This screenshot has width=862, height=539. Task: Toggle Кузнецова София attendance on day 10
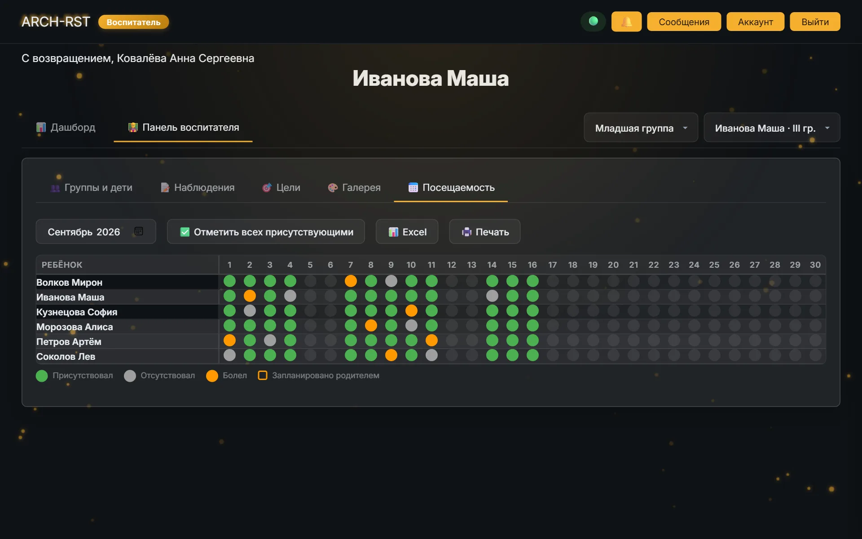411,311
